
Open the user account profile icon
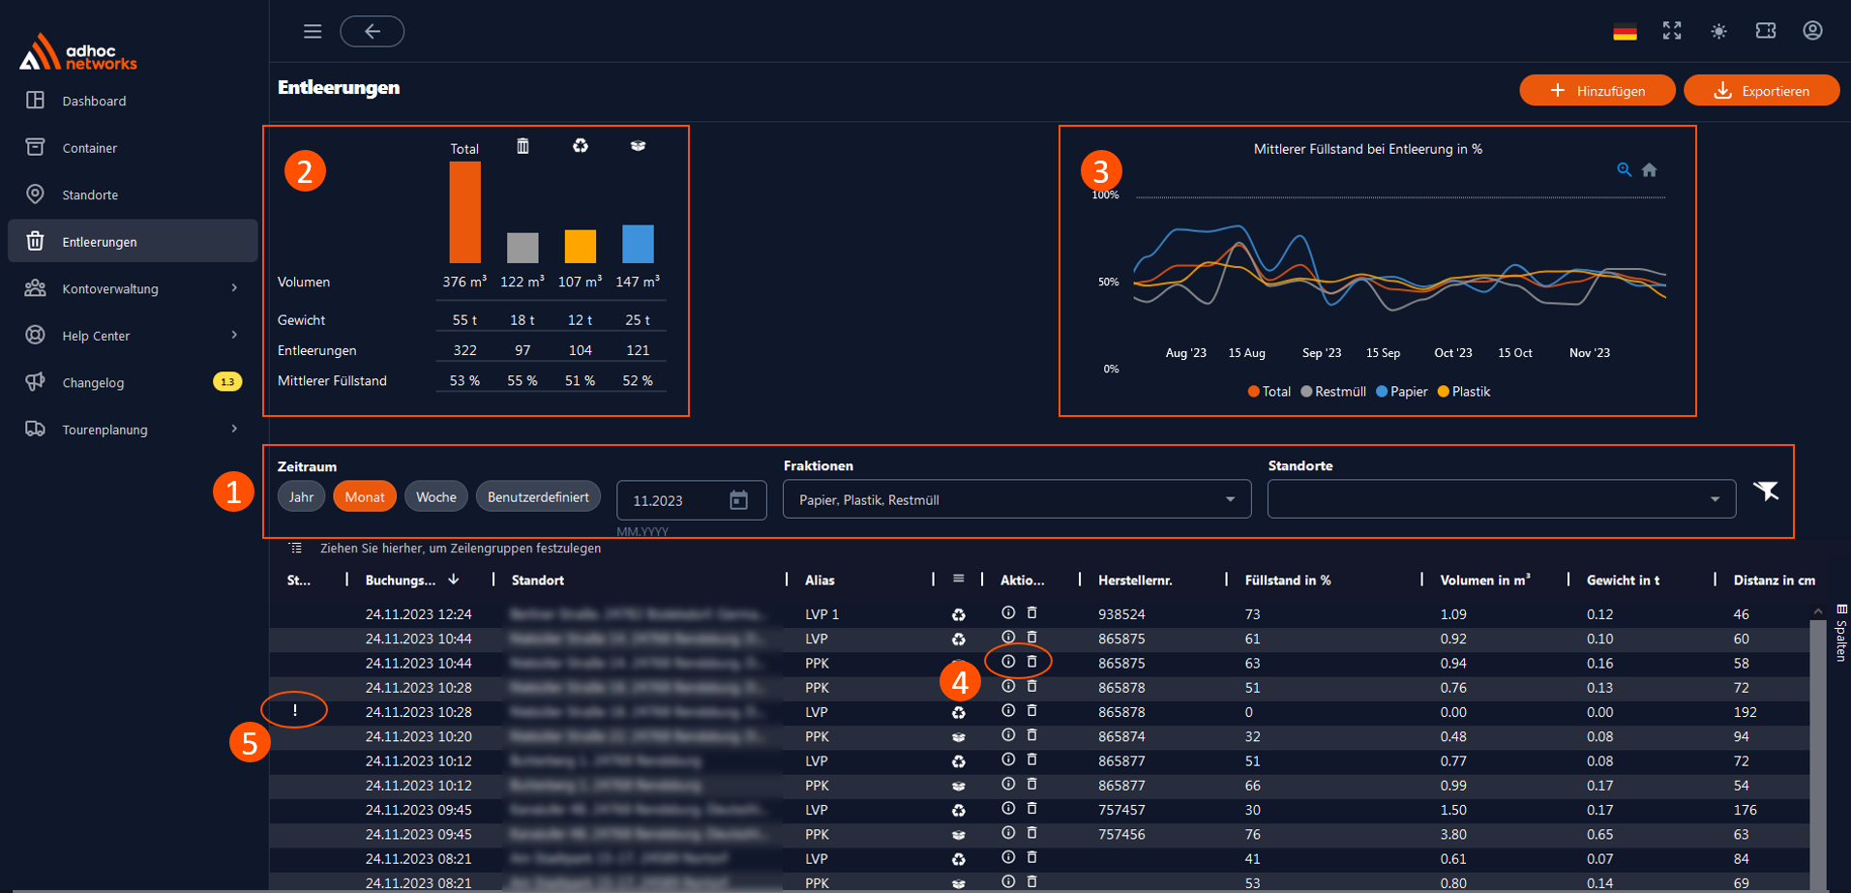tap(1812, 31)
